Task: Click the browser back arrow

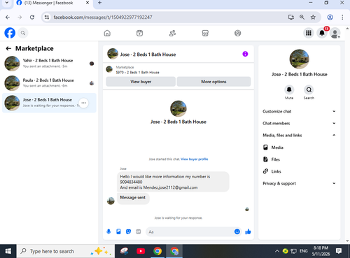Action: click(x=8, y=17)
